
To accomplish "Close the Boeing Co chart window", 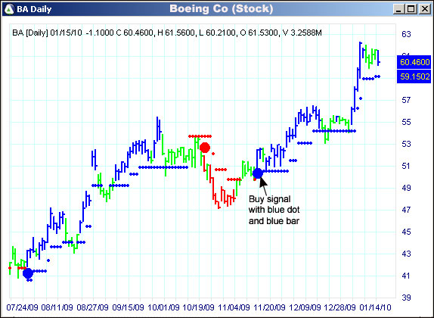I will (x=425, y=9).
